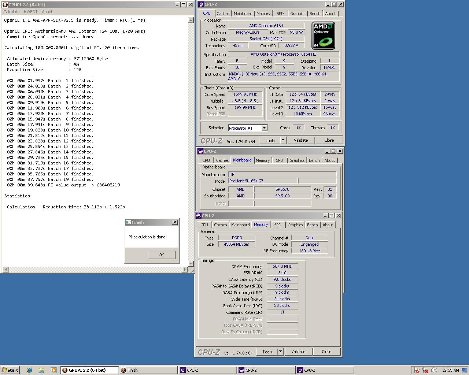Click Validate in the top CPU-Z window
Image resolution: width=469 pixels, height=375 pixels.
[301, 140]
